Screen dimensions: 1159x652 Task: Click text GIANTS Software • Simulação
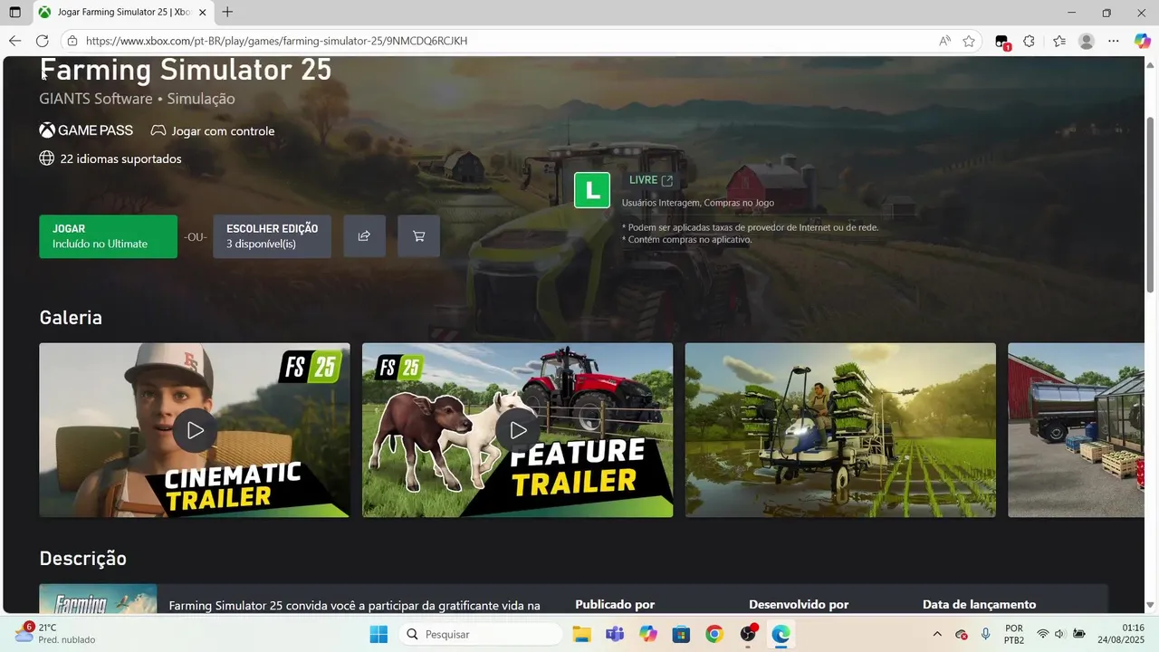[x=137, y=99]
